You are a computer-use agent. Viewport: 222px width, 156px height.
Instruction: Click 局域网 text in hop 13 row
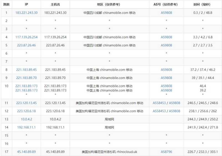109,119
